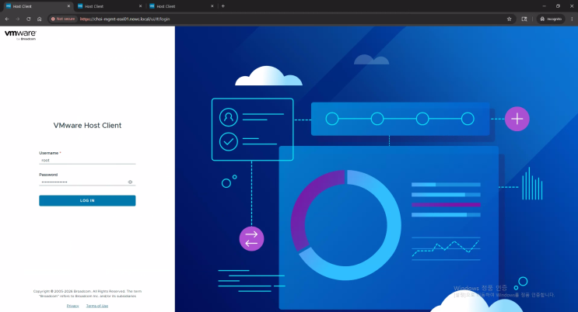Reload the current page
Image resolution: width=578 pixels, height=312 pixels.
pyautogui.click(x=28, y=19)
